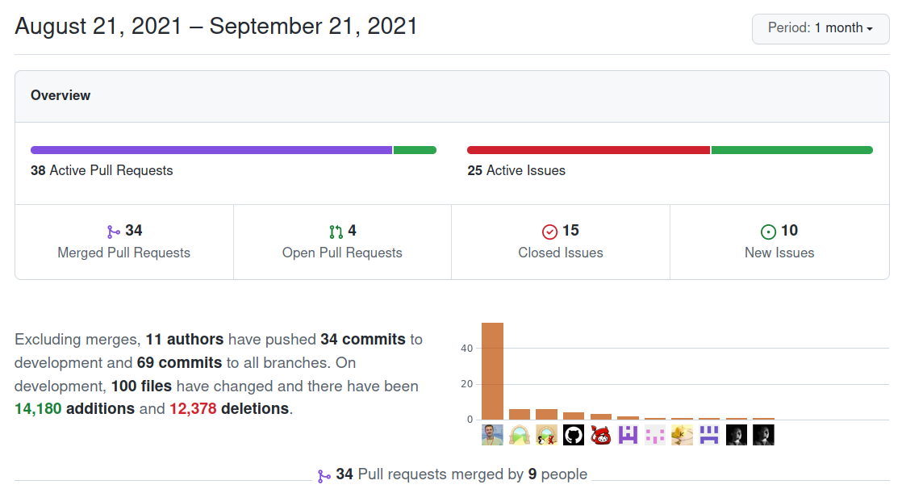Click the green segment of issues progress bar
The height and width of the screenshot is (493, 902).
coord(792,150)
